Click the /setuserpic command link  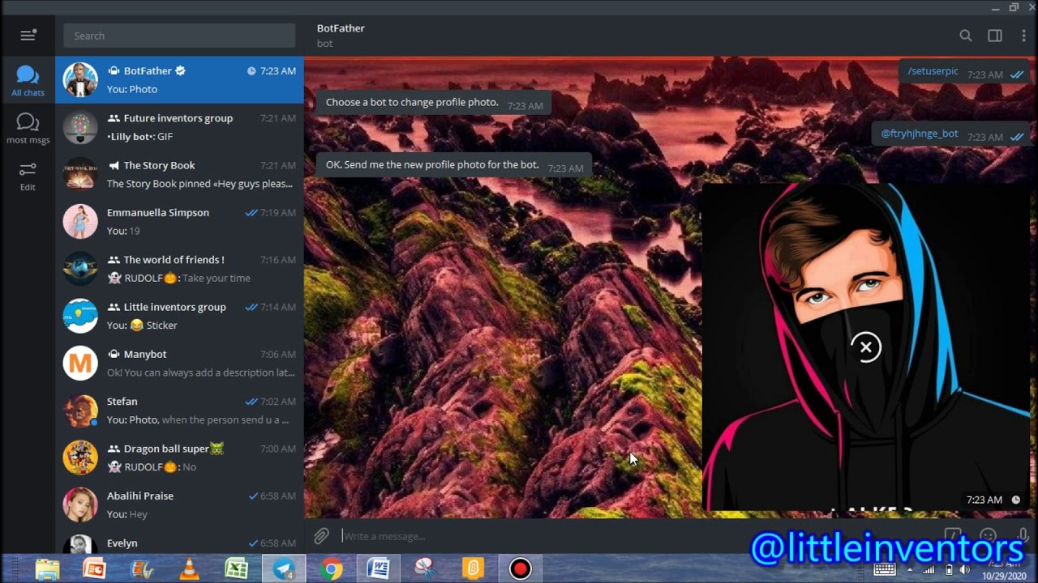(x=933, y=71)
